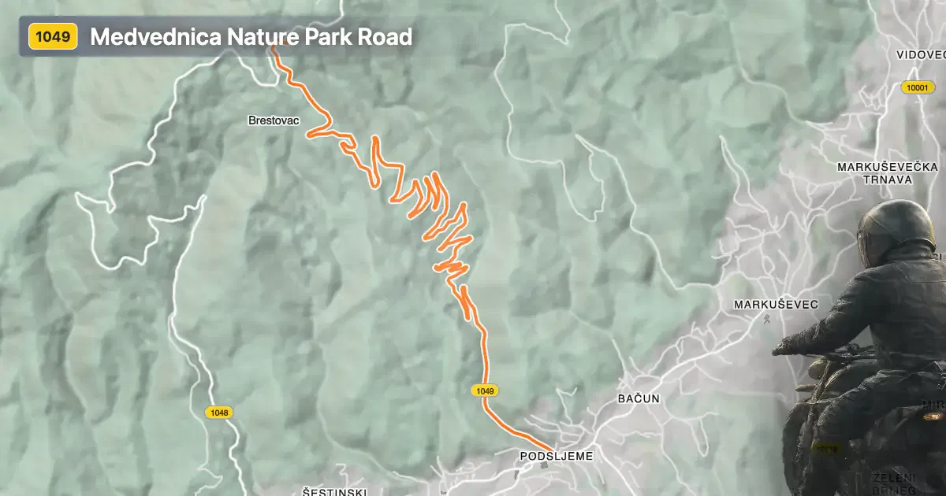Click the orange route start near Brestovac
The height and width of the screenshot is (496, 946).
[x=274, y=49]
